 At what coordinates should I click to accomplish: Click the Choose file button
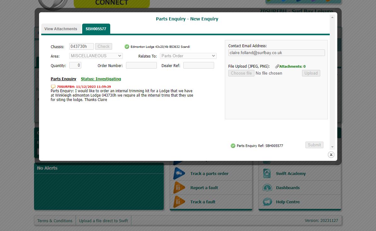[x=241, y=73]
